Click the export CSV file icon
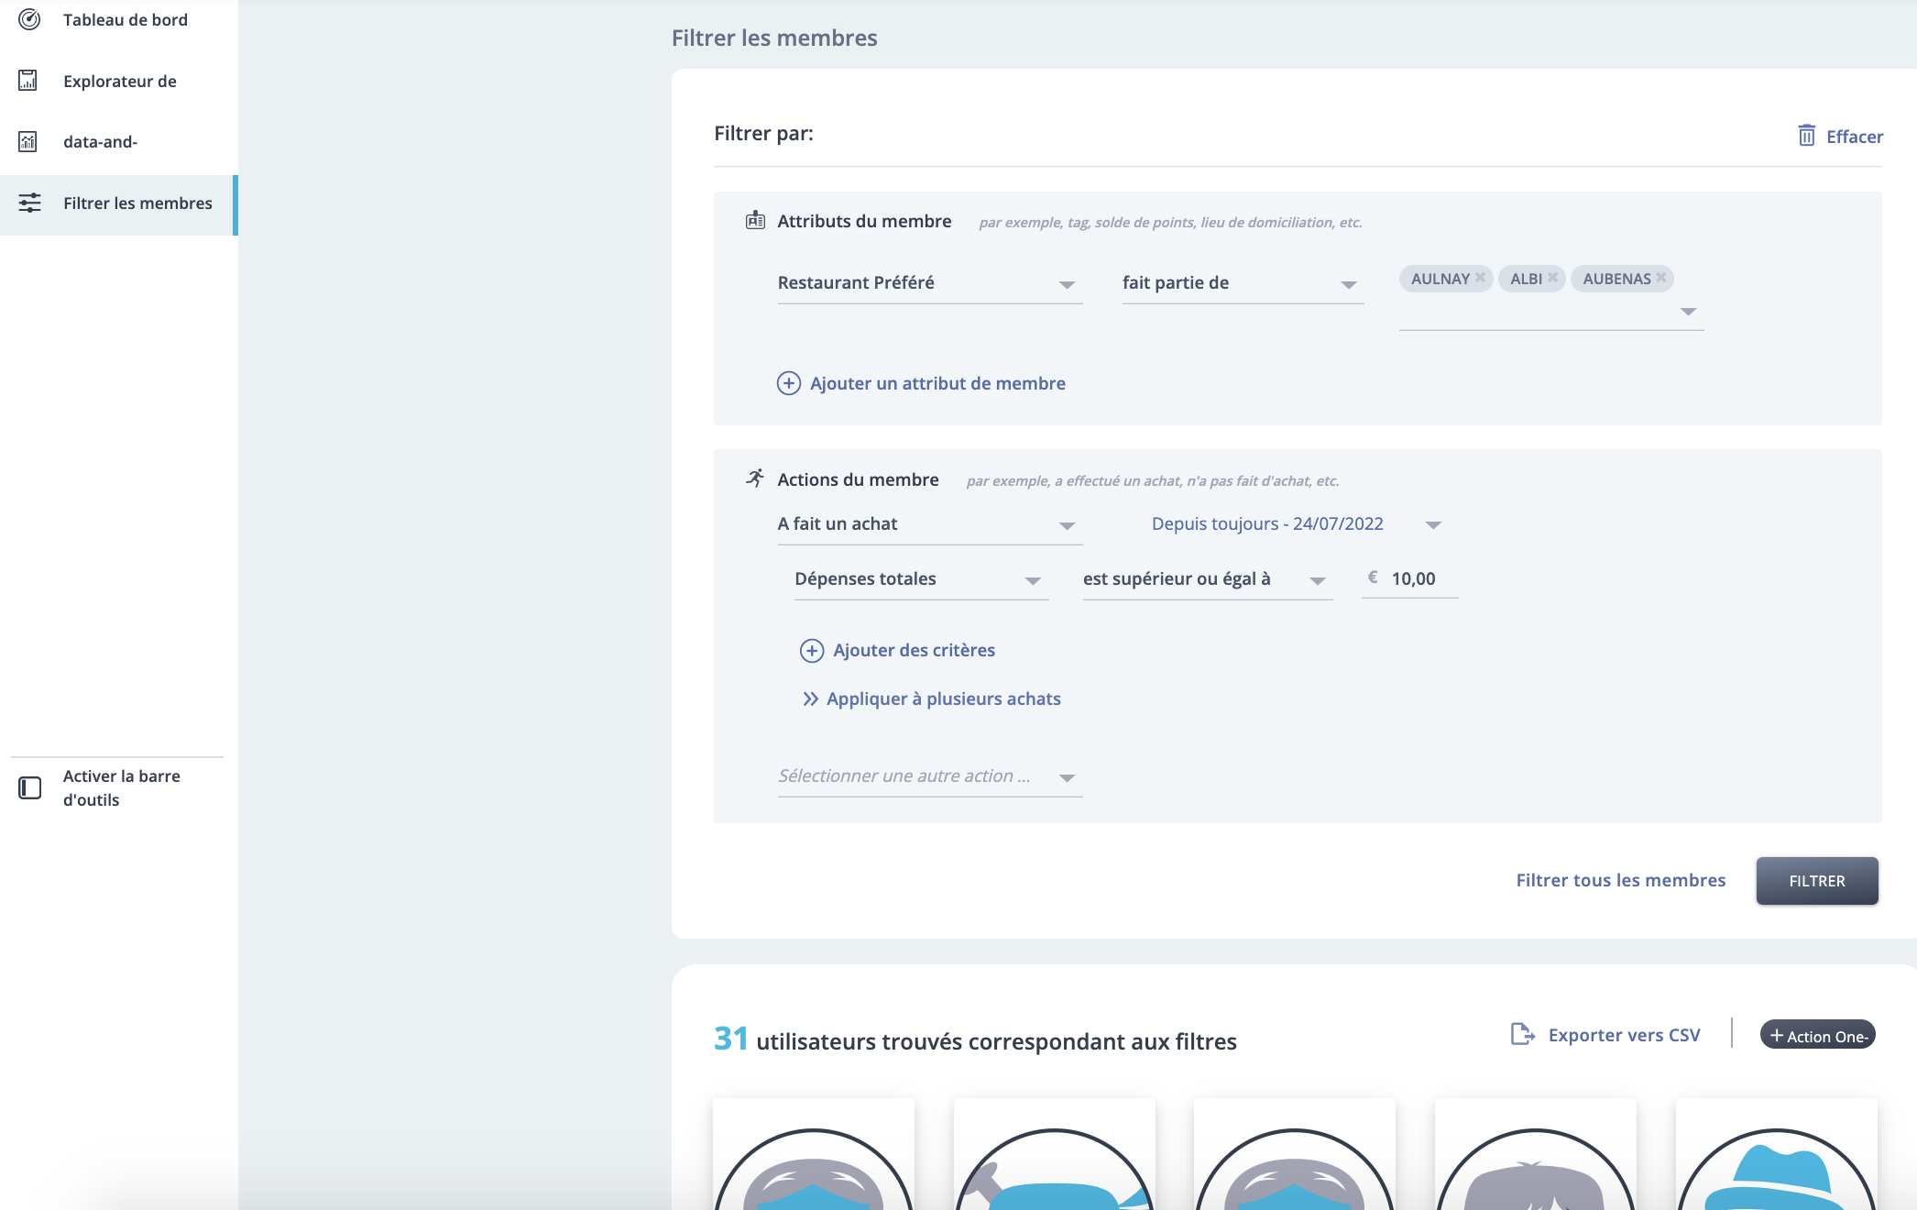 [1522, 1034]
